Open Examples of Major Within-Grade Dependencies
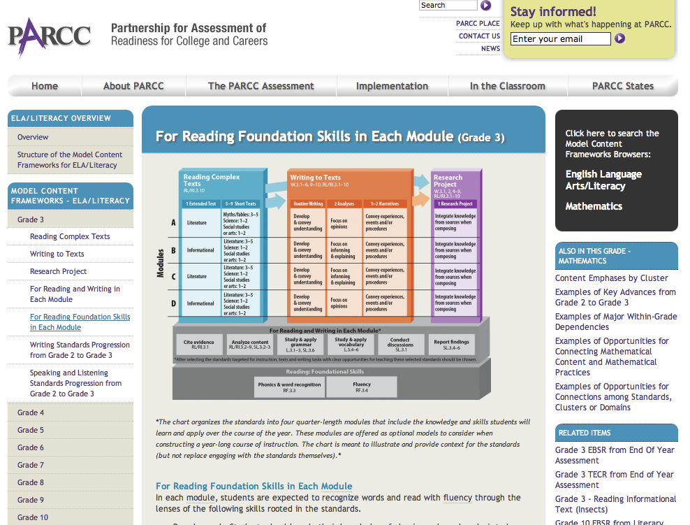Viewport: 690px width, 525px height. [616, 322]
